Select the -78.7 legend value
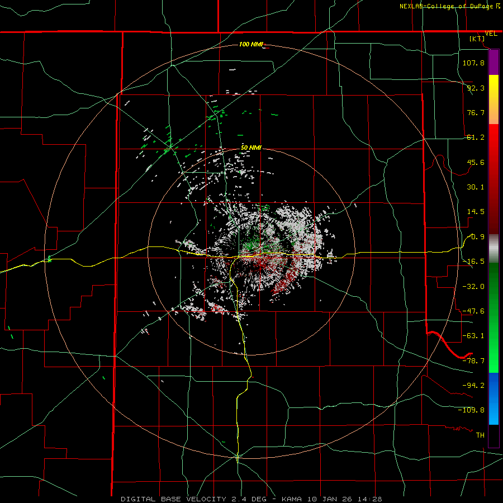This screenshot has height=503, width=503. coord(473,361)
